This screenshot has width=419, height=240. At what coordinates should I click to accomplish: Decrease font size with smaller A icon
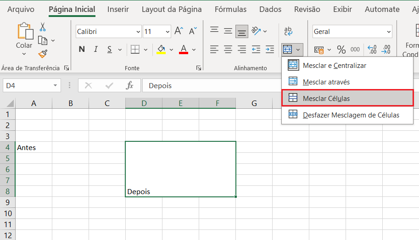point(193,31)
